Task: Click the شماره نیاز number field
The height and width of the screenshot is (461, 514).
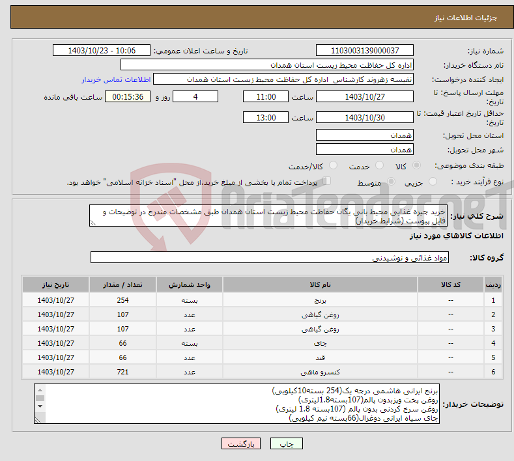Action: pyautogui.click(x=365, y=50)
